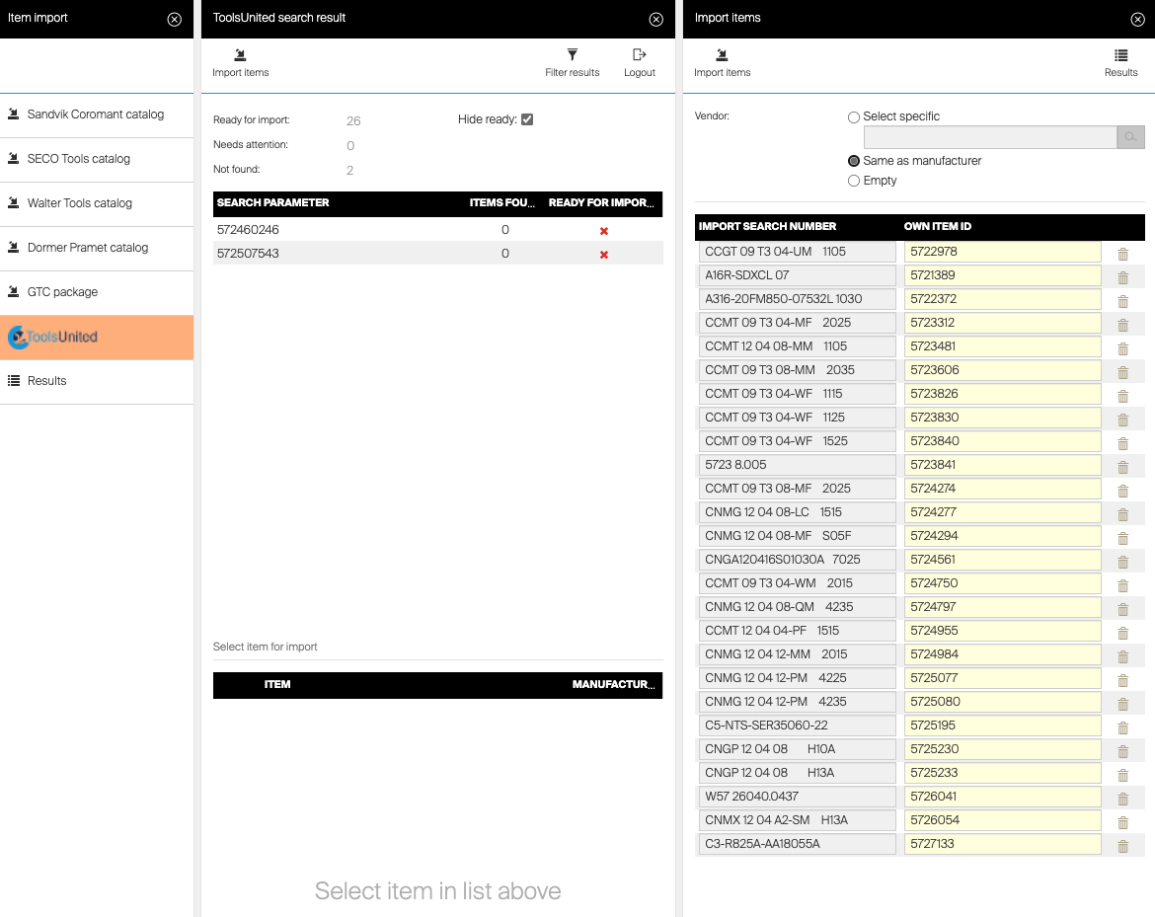Image resolution: width=1155 pixels, height=917 pixels.
Task: Open the Sandvik Coromant catalog
Action: pos(96,115)
